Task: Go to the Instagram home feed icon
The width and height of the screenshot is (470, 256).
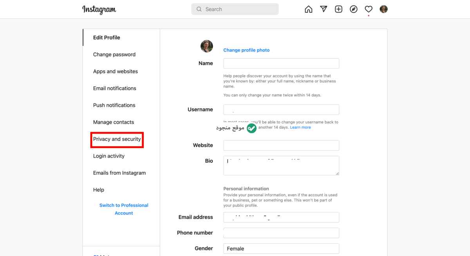Action: point(309,9)
